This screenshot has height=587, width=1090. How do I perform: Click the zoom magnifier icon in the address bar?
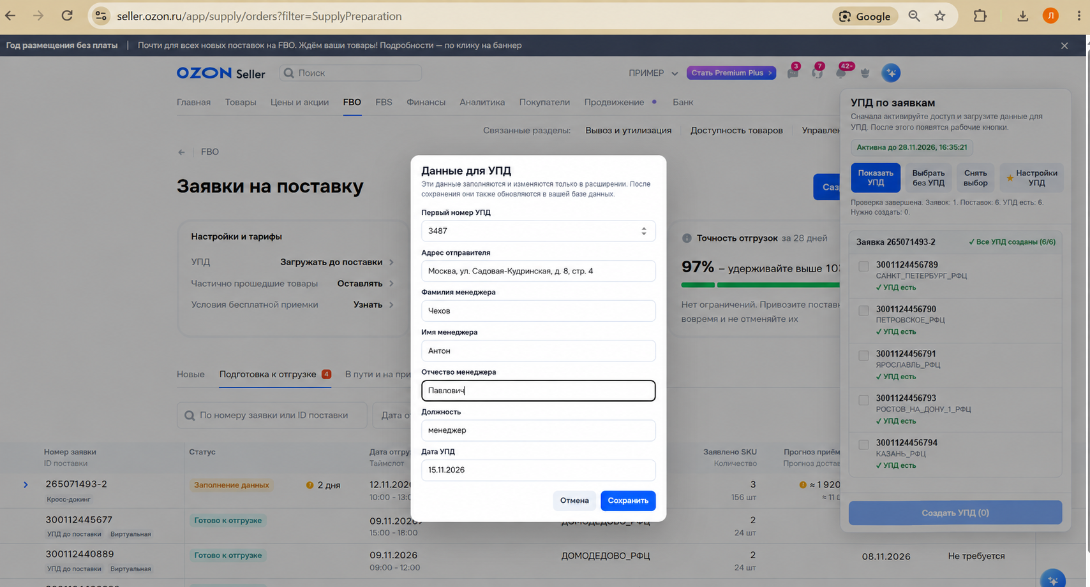[914, 17]
